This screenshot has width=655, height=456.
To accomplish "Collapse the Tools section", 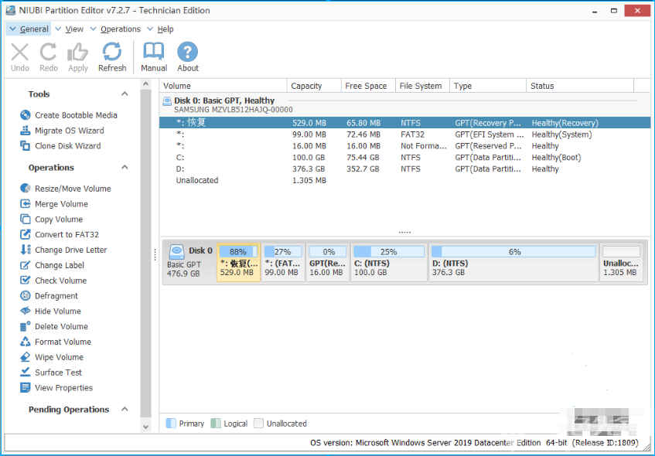I will (125, 94).
